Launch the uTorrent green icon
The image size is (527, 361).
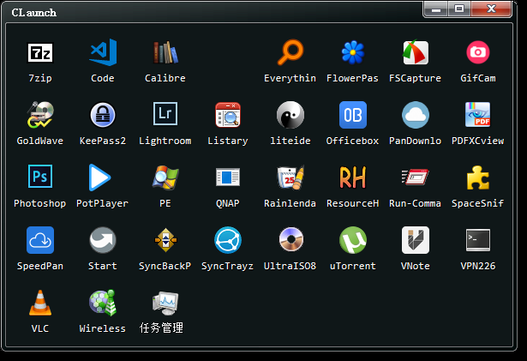tap(352, 240)
